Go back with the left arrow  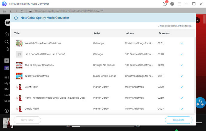click(x=11, y=11)
